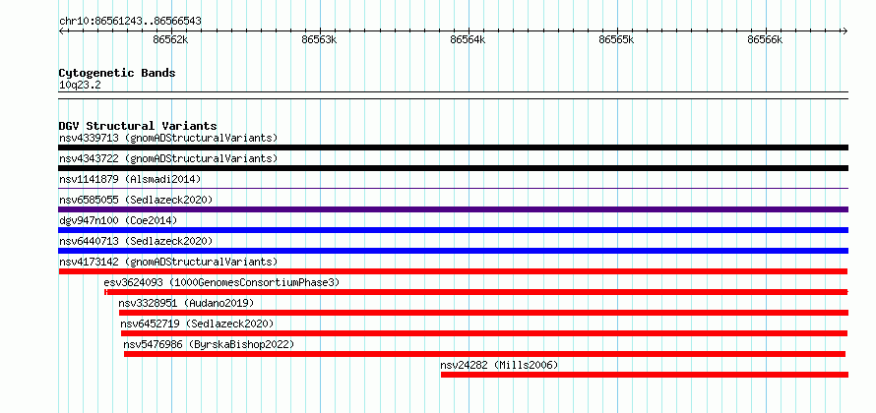This screenshot has height=413, width=876.
Task: Click the left arrowhead of the ruler
Action: [61, 30]
